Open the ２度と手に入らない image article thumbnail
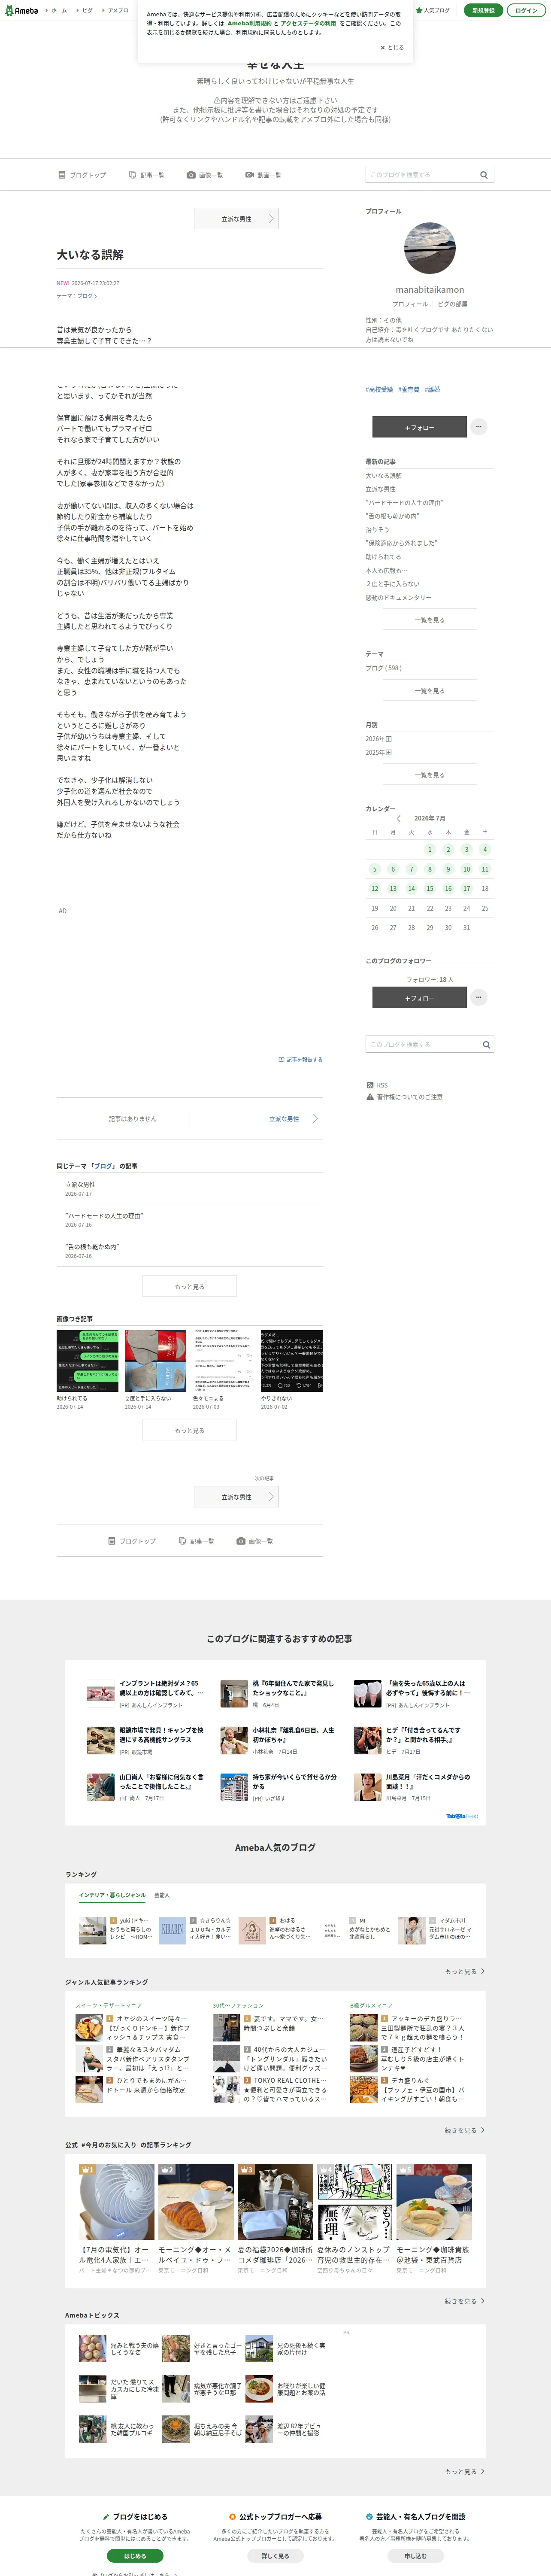The height and width of the screenshot is (2576, 551). tap(155, 1361)
